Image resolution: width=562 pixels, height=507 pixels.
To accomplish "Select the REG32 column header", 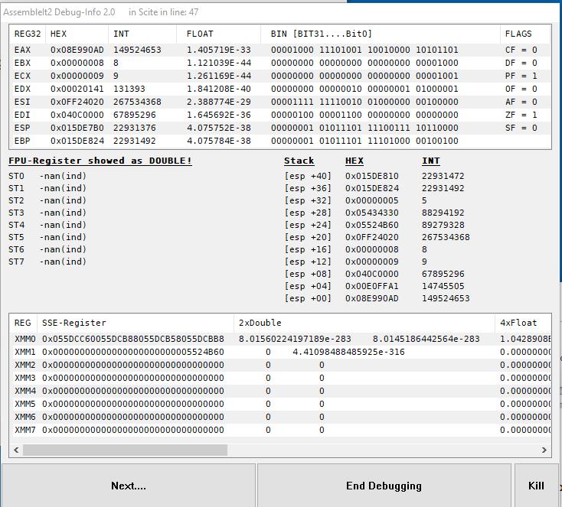I will (x=28, y=34).
